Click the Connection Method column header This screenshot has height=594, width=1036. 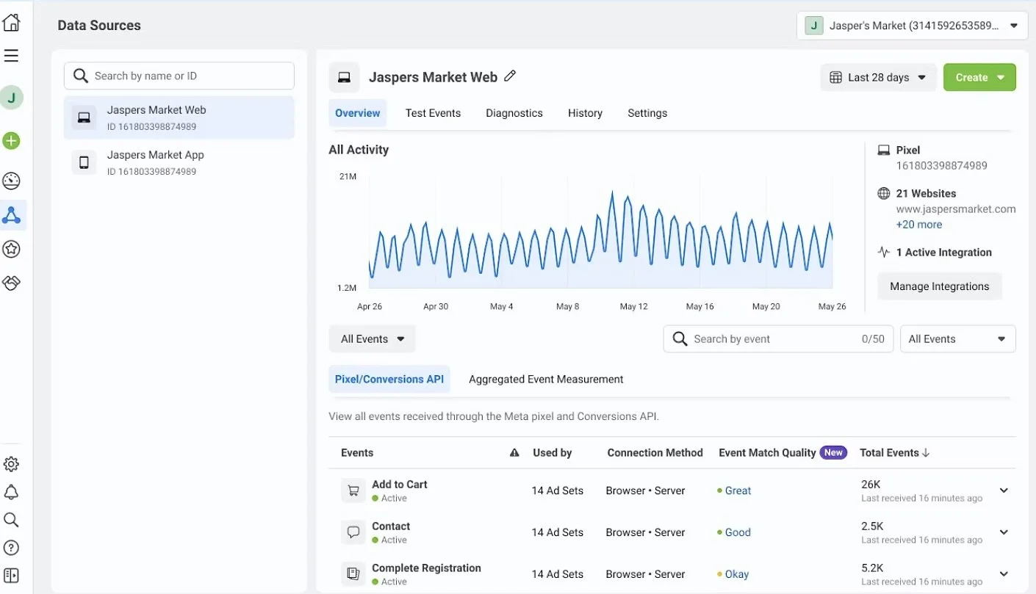click(655, 453)
